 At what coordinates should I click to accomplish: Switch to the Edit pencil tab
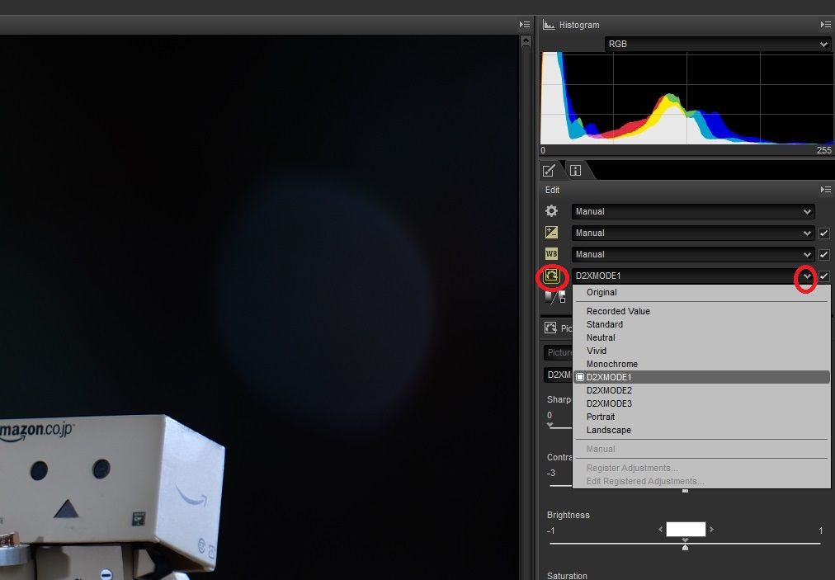pyautogui.click(x=549, y=171)
